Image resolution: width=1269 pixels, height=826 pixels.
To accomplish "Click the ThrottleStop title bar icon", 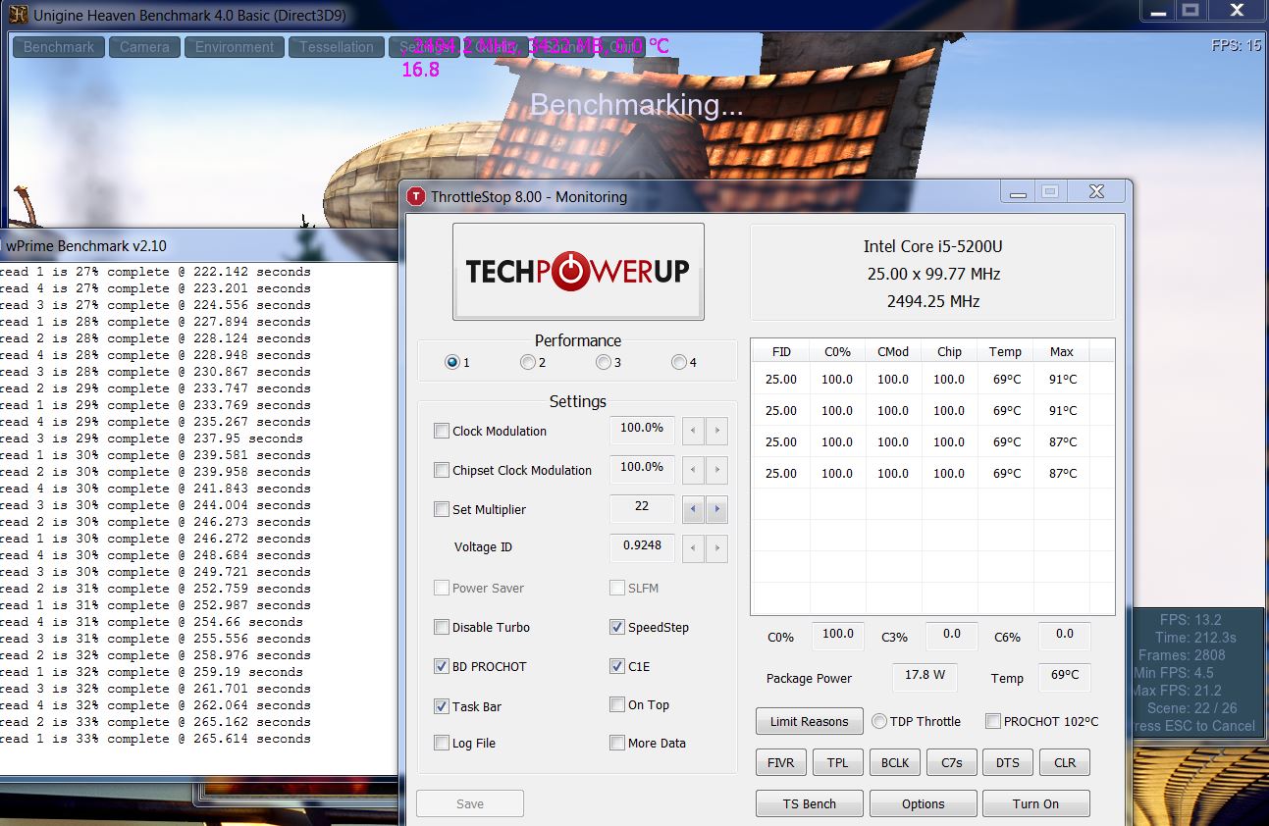I will (x=416, y=196).
